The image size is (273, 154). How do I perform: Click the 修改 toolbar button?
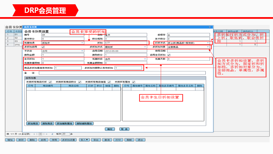coord(21,140)
